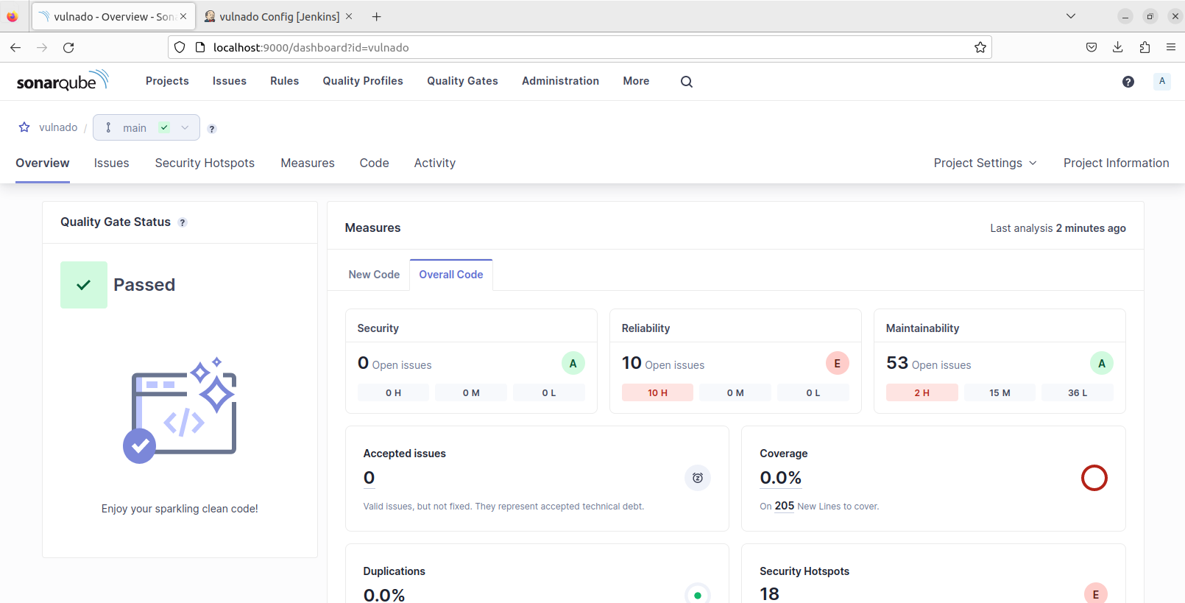1185x603 pixels.
Task: Click the Quality Gate Status help icon
Action: click(x=183, y=222)
